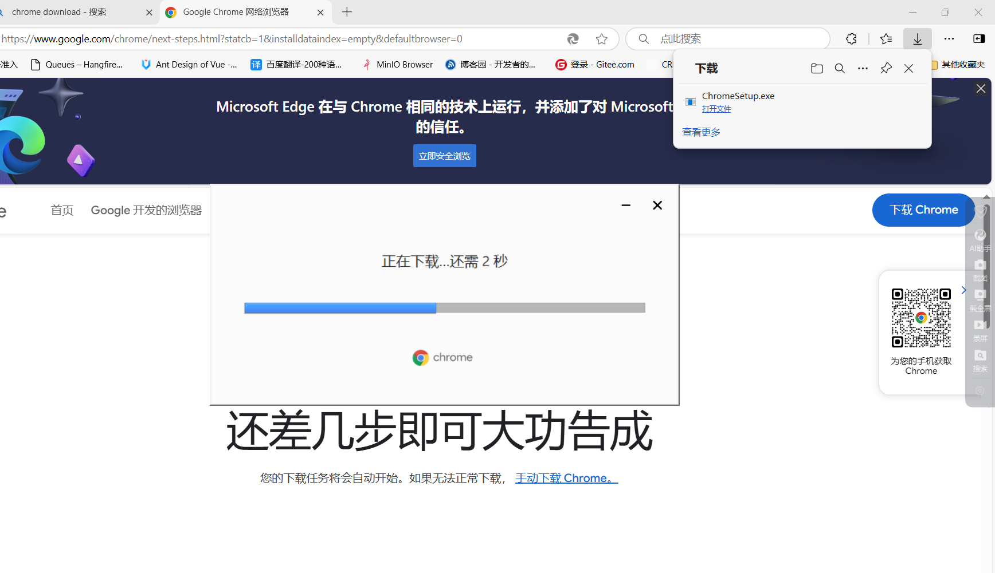
Task: Click ChromeSetup.exe download entry name
Action: click(738, 96)
